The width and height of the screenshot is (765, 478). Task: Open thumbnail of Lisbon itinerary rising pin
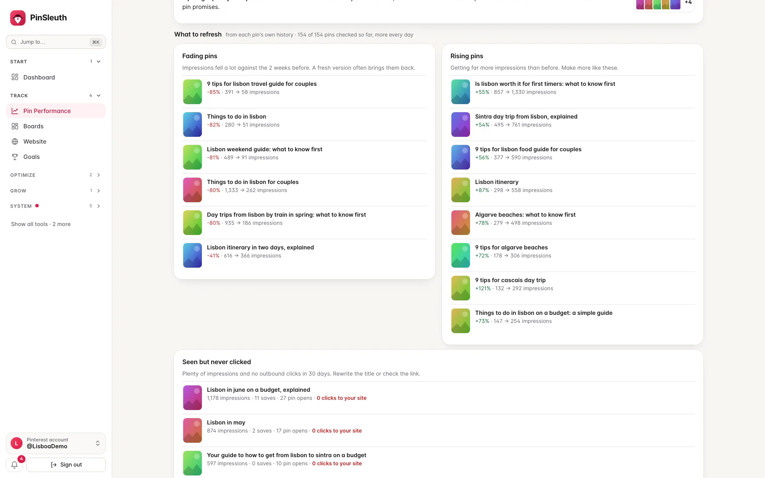point(461,190)
